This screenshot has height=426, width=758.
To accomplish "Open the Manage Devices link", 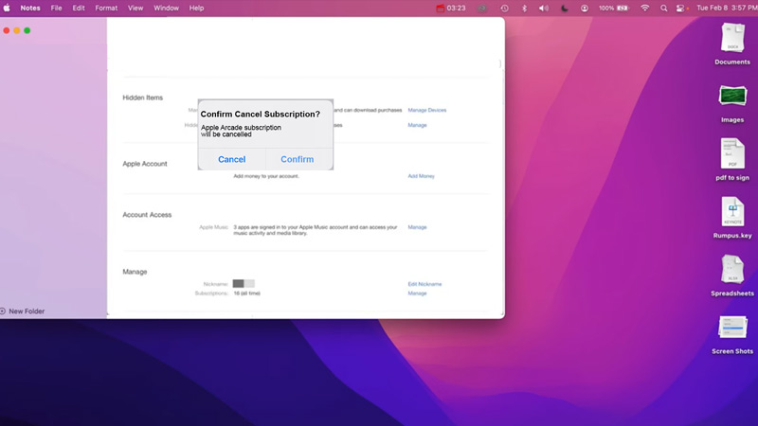I will coord(427,110).
